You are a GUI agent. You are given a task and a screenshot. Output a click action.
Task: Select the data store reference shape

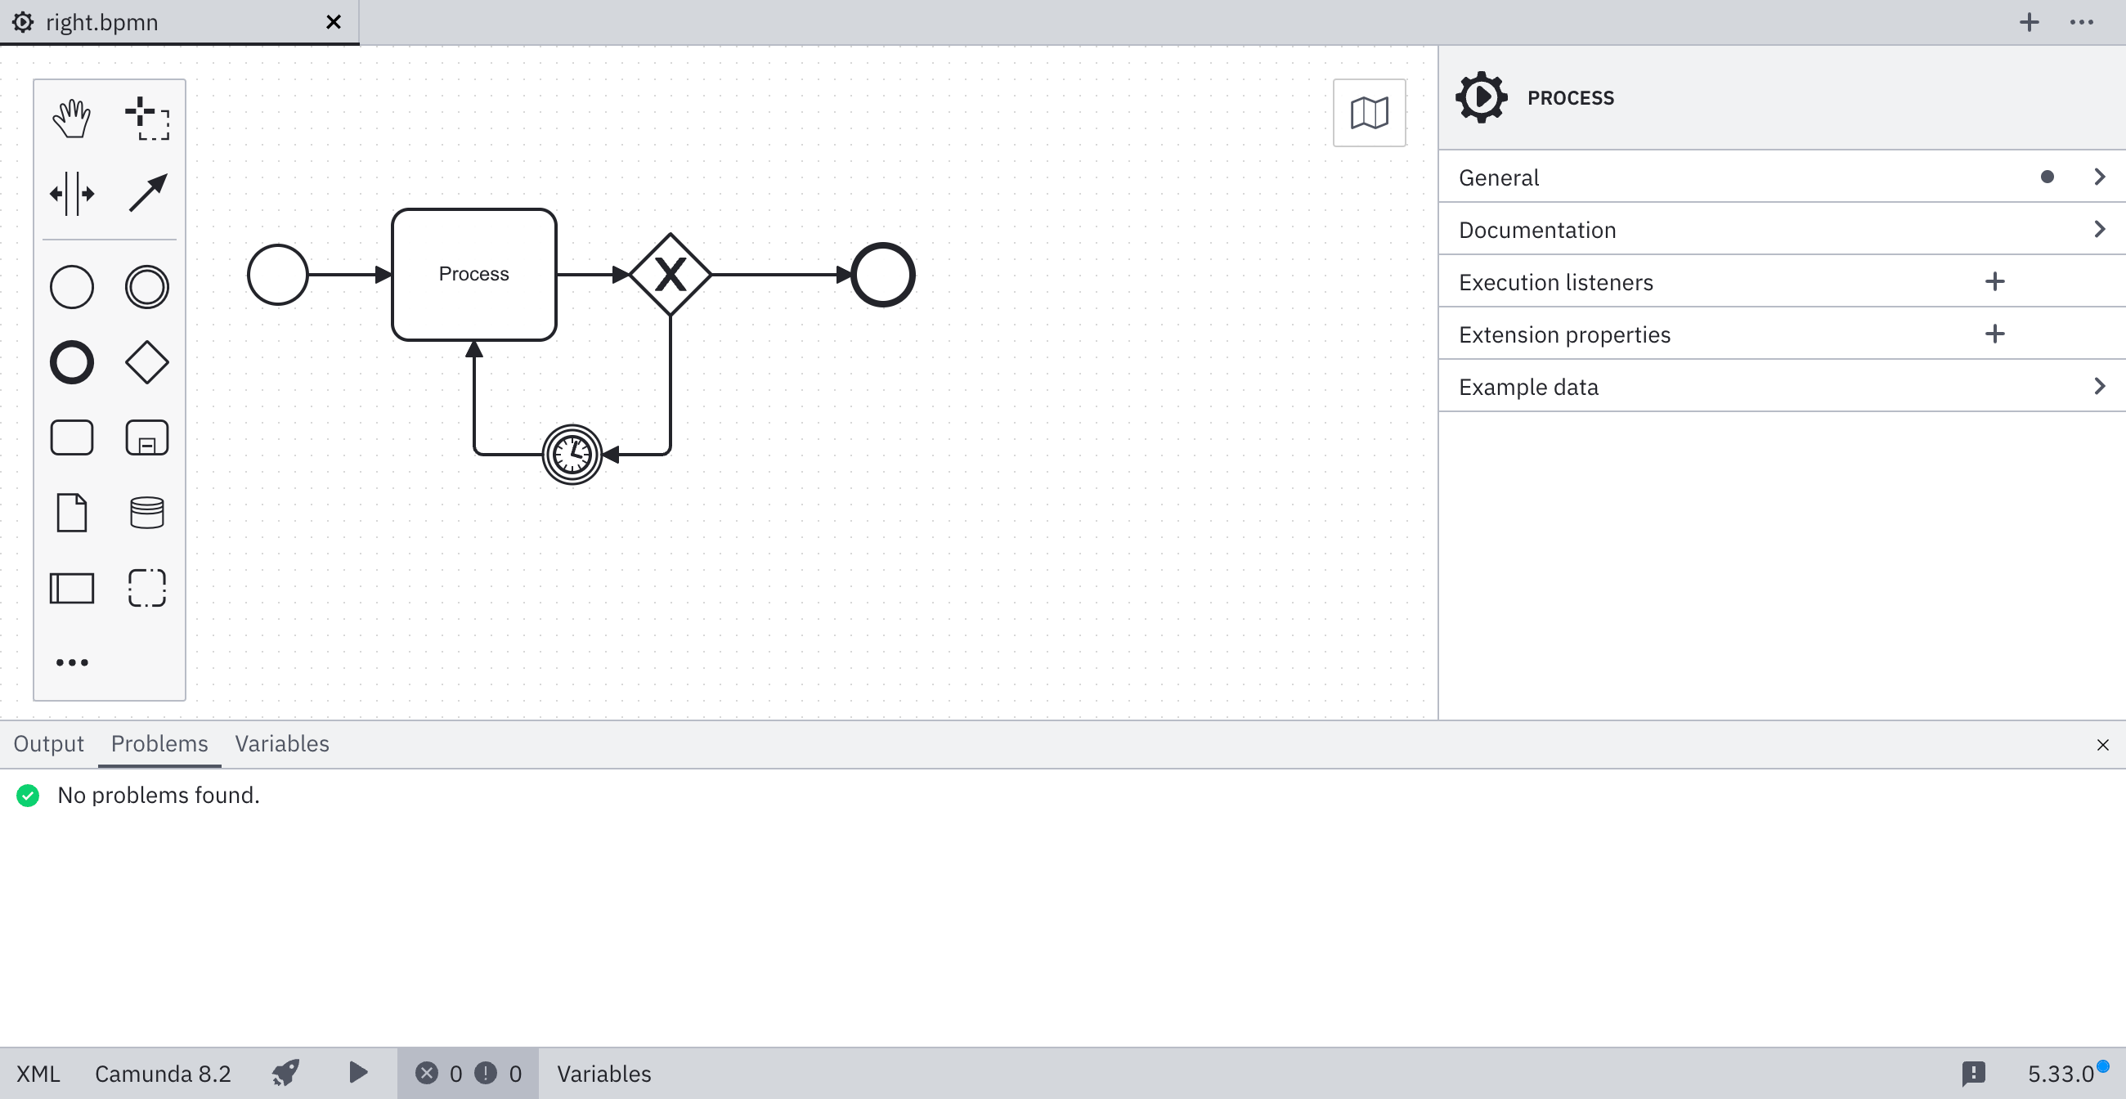[147, 513]
